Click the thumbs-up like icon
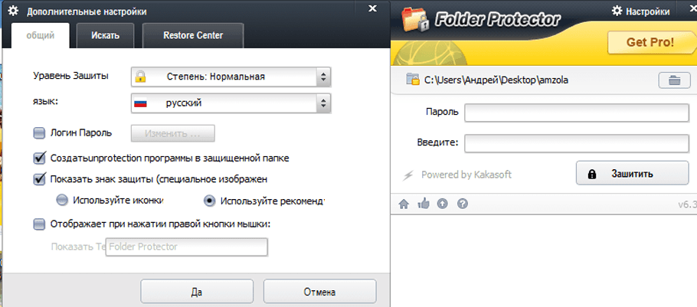Image resolution: width=697 pixels, height=307 pixels. click(x=424, y=204)
